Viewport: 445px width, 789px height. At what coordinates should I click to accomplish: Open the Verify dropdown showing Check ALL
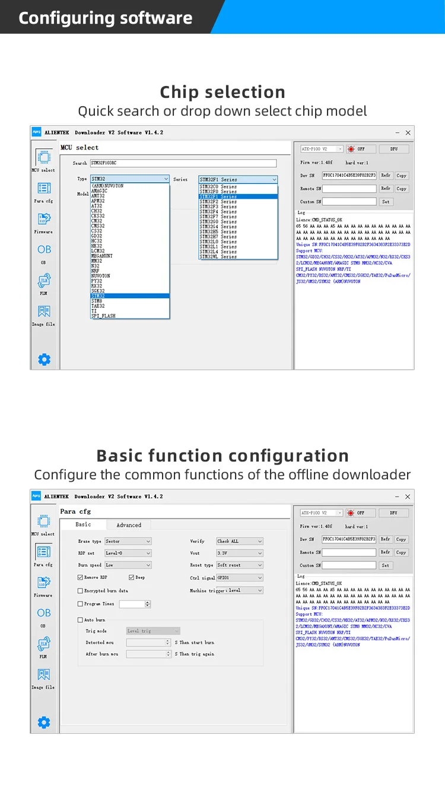click(x=240, y=541)
